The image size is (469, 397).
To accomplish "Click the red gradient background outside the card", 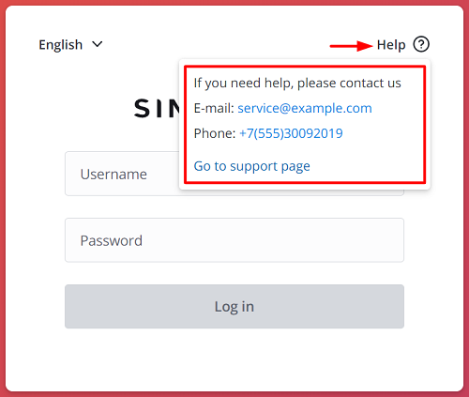I will click(3, 198).
